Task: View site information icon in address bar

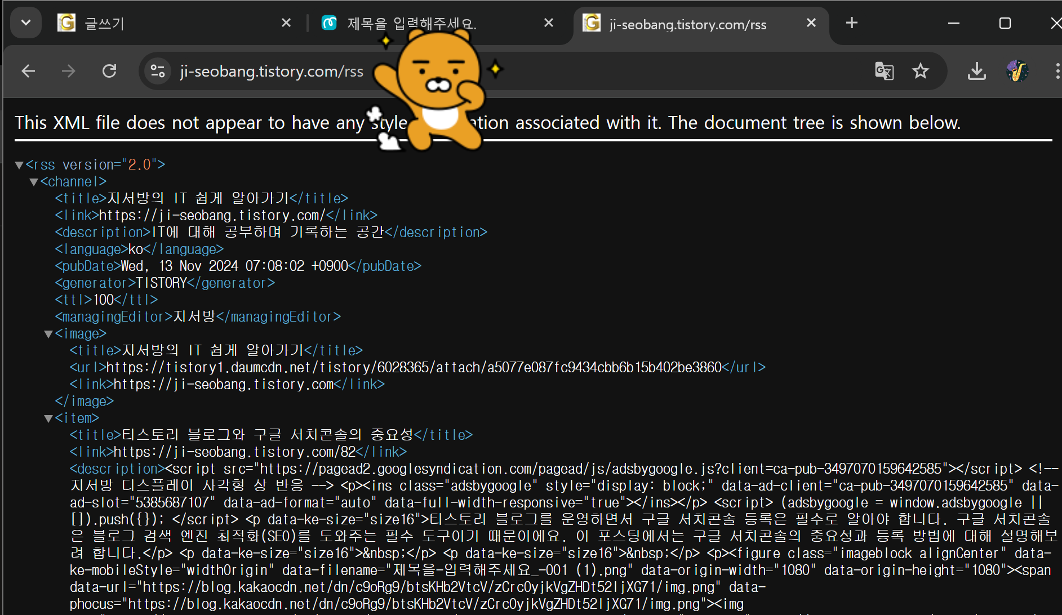Action: click(x=158, y=71)
